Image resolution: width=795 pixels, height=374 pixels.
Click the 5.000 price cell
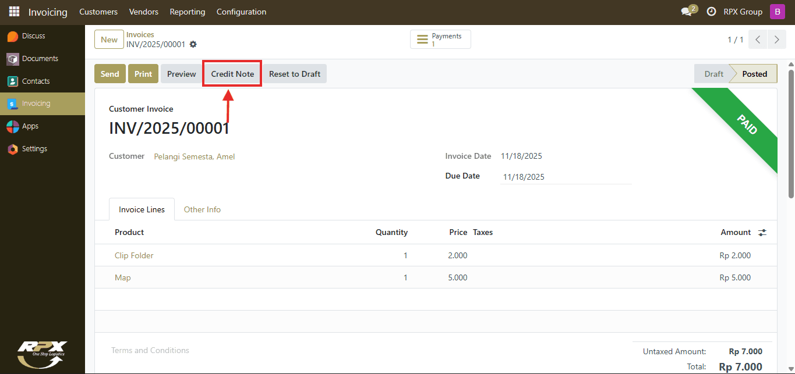pyautogui.click(x=458, y=277)
